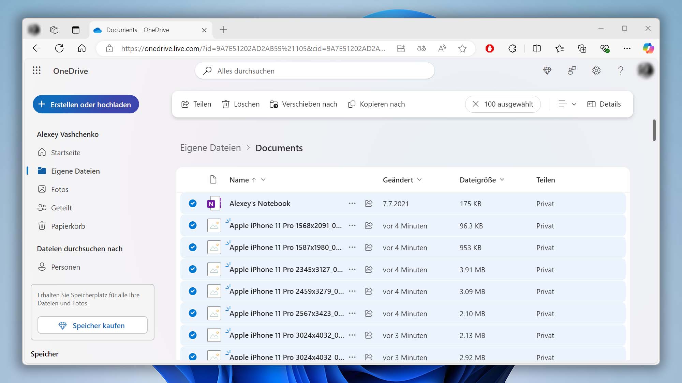The width and height of the screenshot is (682, 383).
Task: Launch Copilot from the toolbar icon
Action: (648, 48)
